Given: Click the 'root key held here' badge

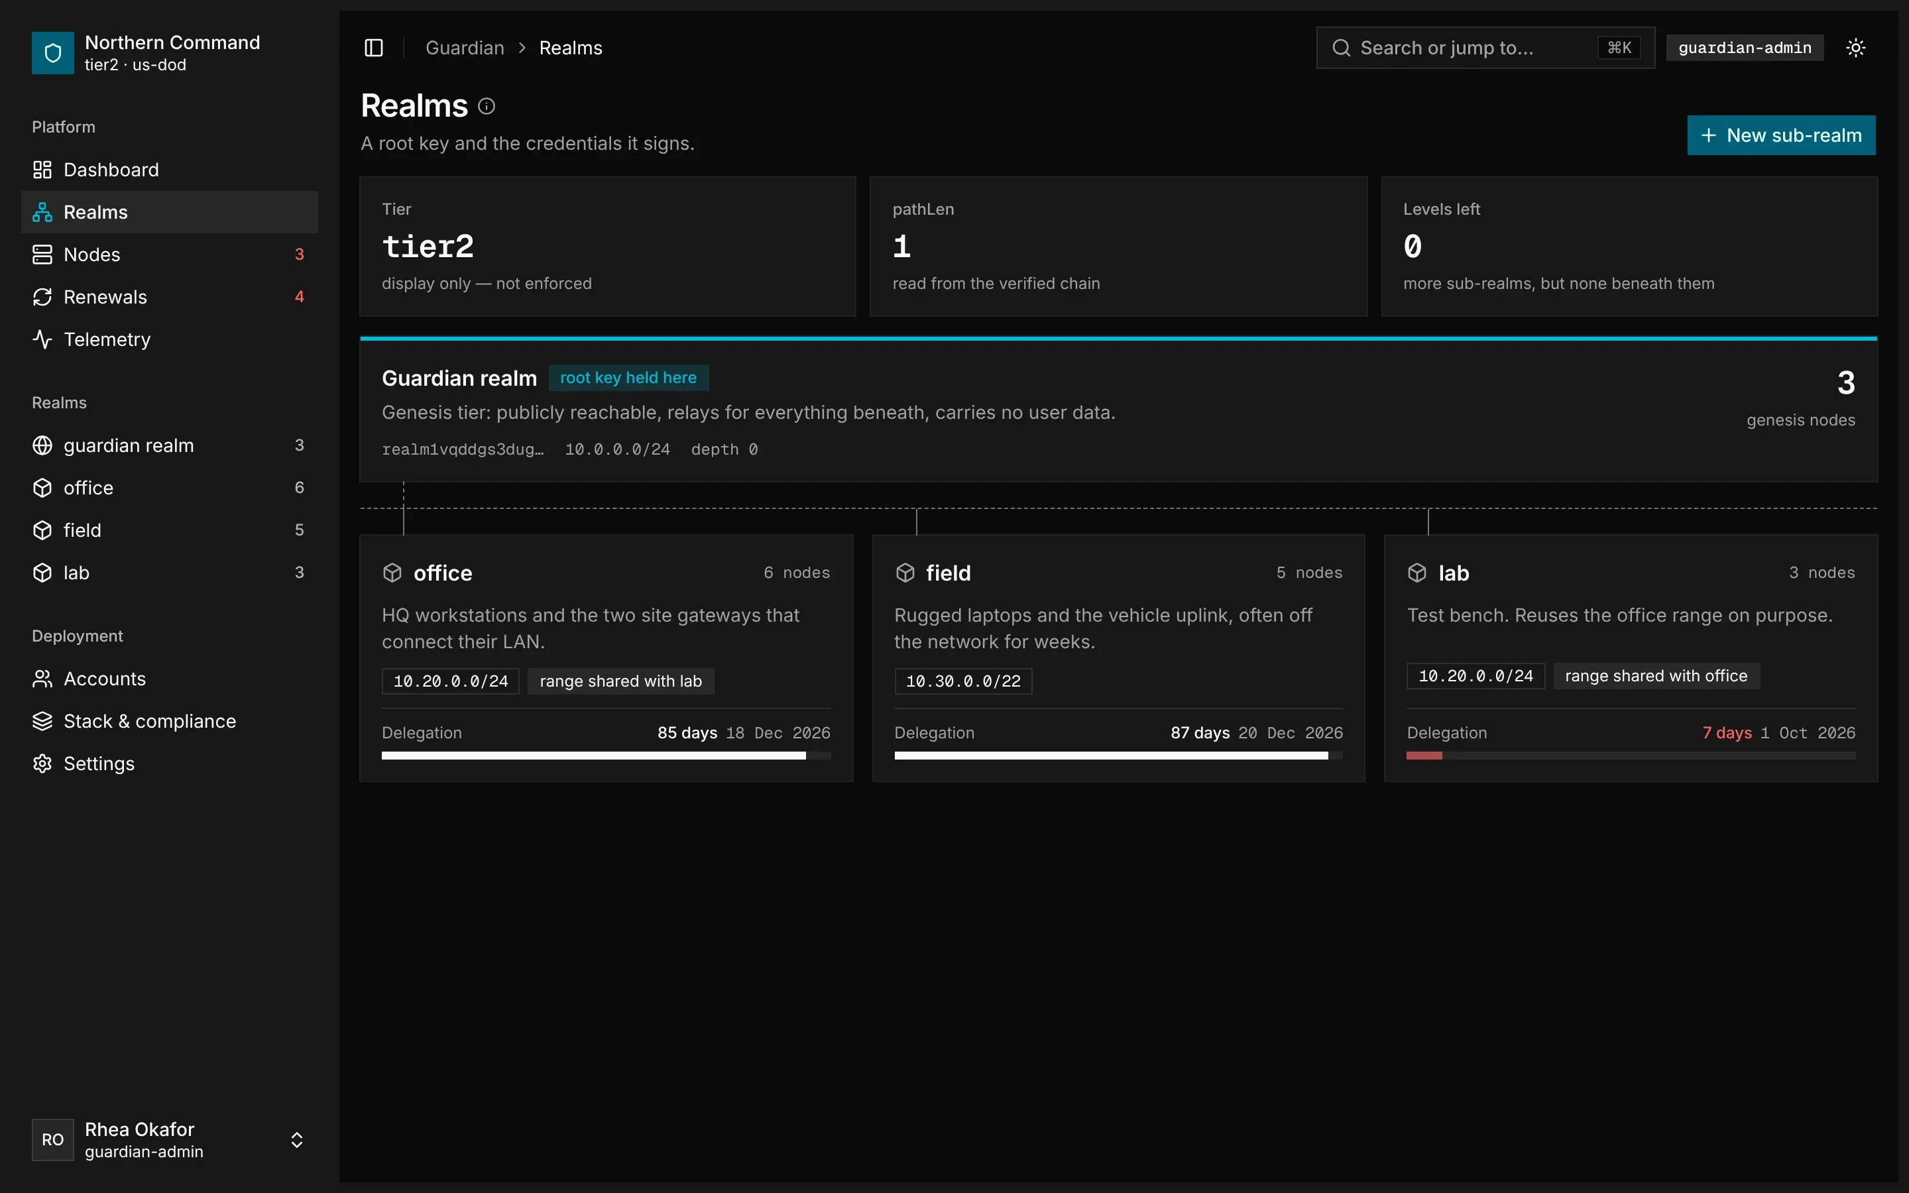Looking at the screenshot, I should (628, 378).
